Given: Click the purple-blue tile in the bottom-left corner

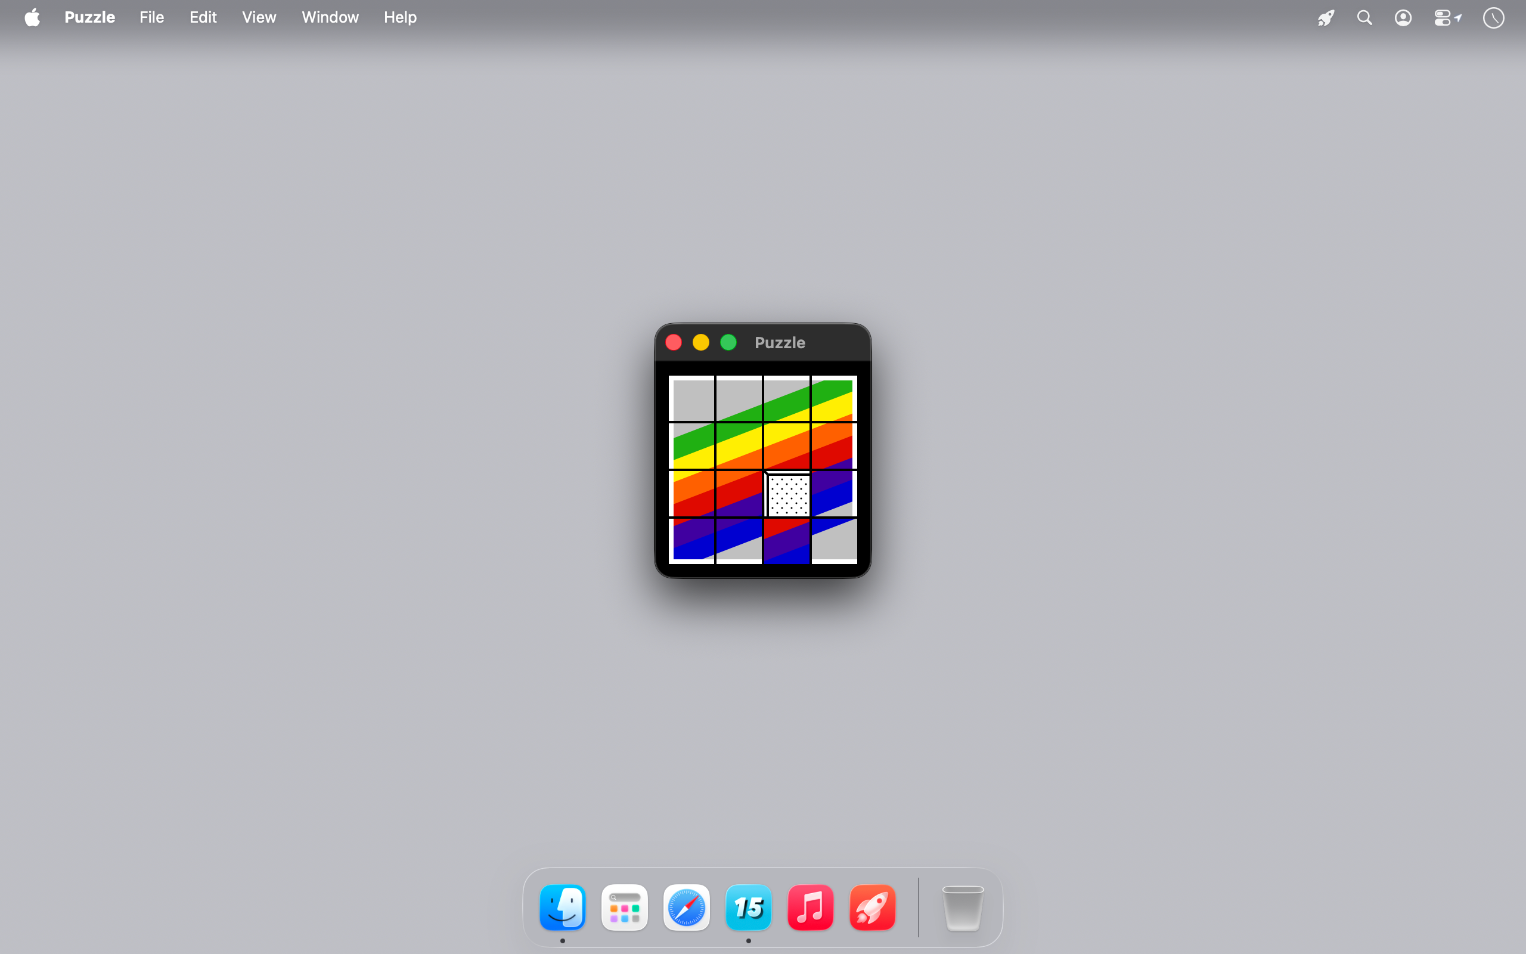Looking at the screenshot, I should click(691, 541).
